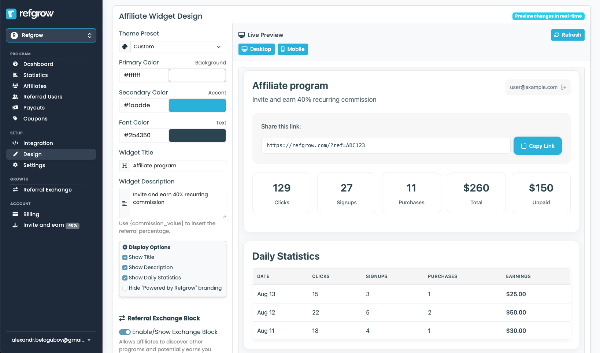Click the Copy Link button
Image resolution: width=600 pixels, height=353 pixels.
point(537,146)
